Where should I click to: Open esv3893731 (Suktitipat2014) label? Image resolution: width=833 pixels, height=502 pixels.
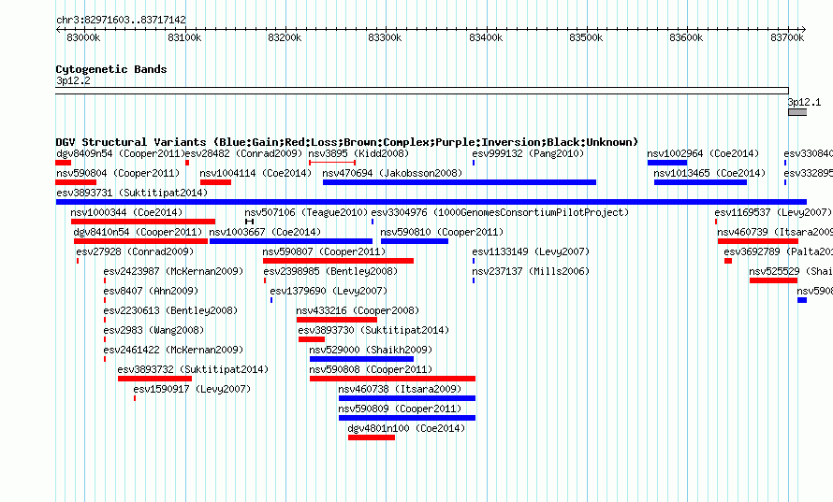(x=132, y=194)
